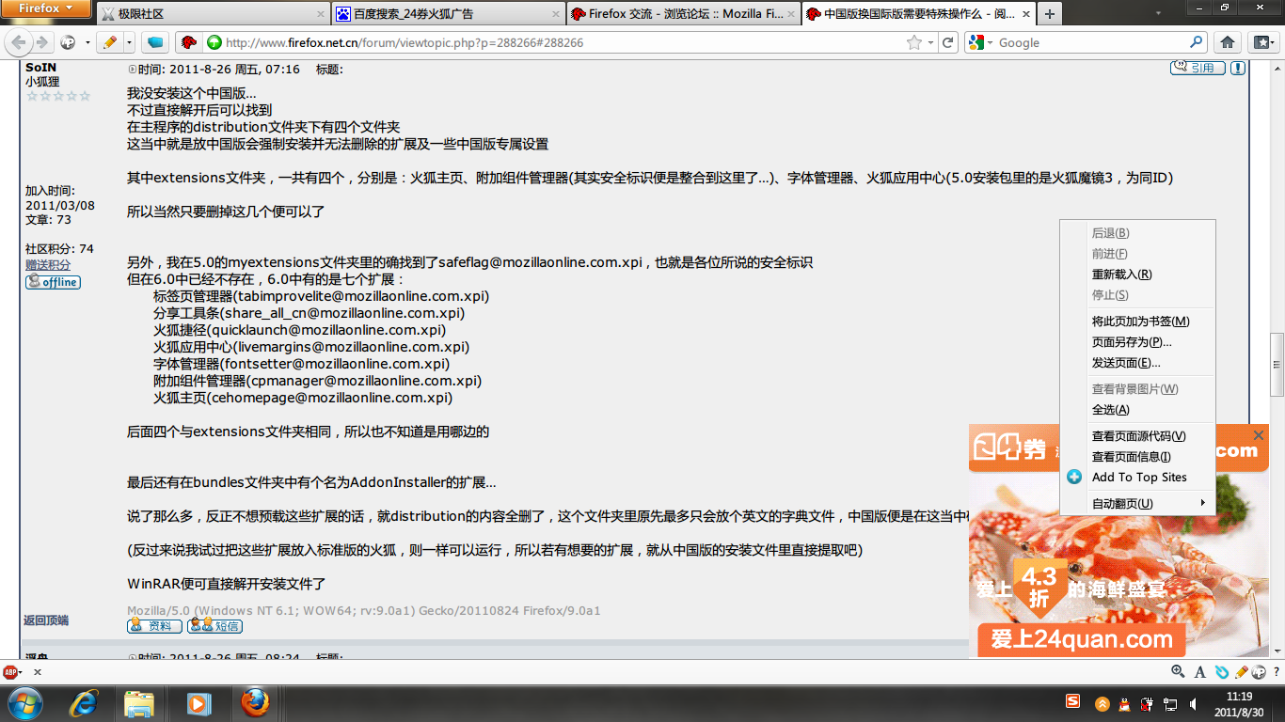Click the post info icon beside 引用

(1238, 69)
